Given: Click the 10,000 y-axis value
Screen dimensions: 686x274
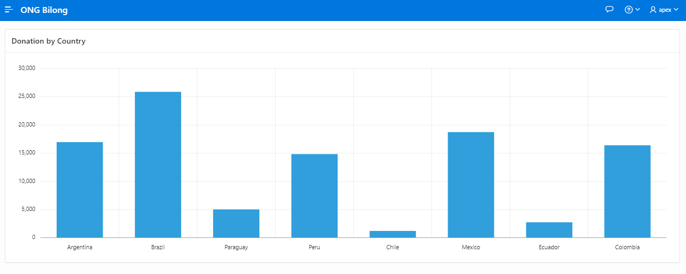Looking at the screenshot, I should click(x=27, y=181).
